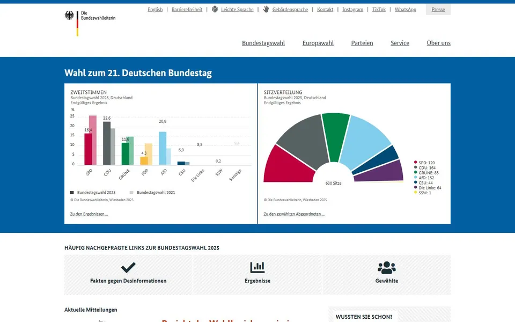
Task: Click the Presse button
Action: point(438,10)
